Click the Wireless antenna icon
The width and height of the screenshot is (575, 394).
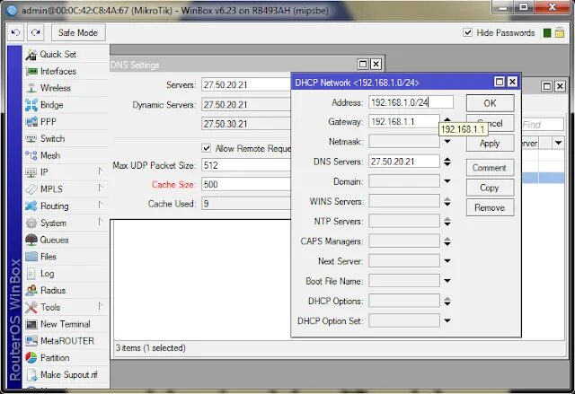(31, 88)
